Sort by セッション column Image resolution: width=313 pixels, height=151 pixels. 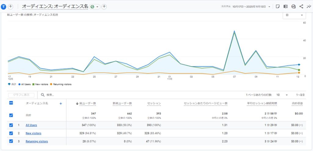point(154,103)
